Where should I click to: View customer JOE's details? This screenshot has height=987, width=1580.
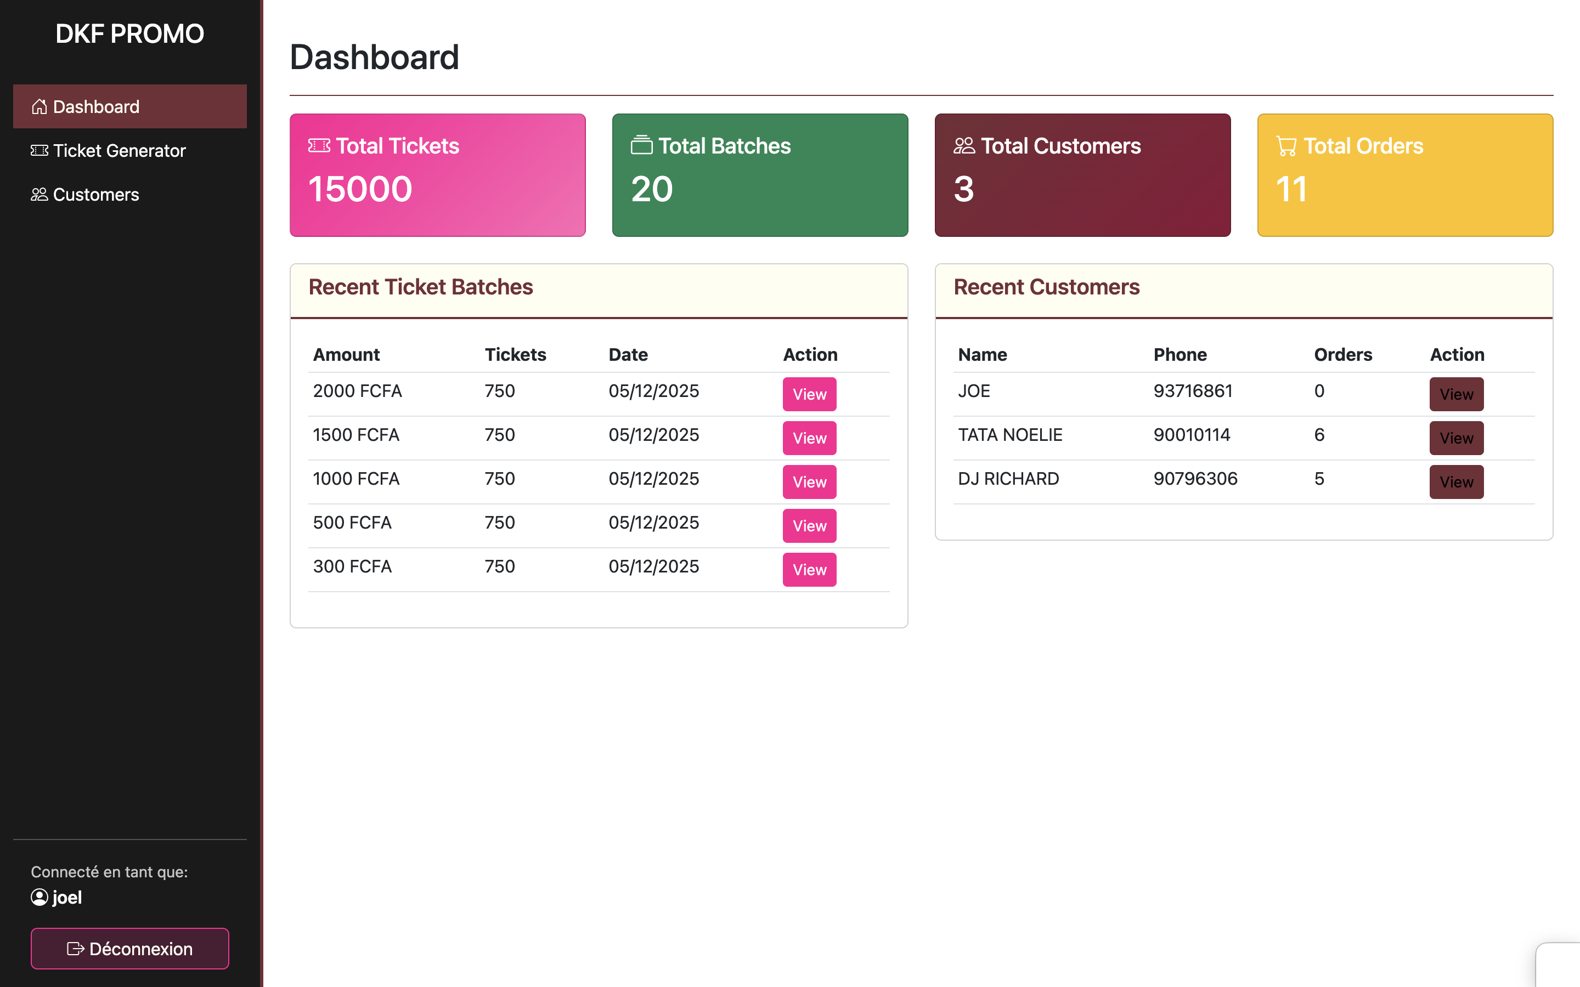[1456, 394]
